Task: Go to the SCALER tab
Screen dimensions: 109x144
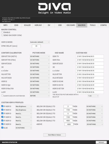Action: pyautogui.click(x=27, y=25)
